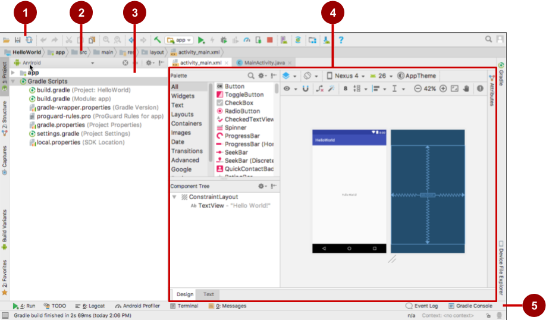Click the Zoom to Fit Screen icon
Viewport: 546px width, 320px height.
click(x=454, y=89)
